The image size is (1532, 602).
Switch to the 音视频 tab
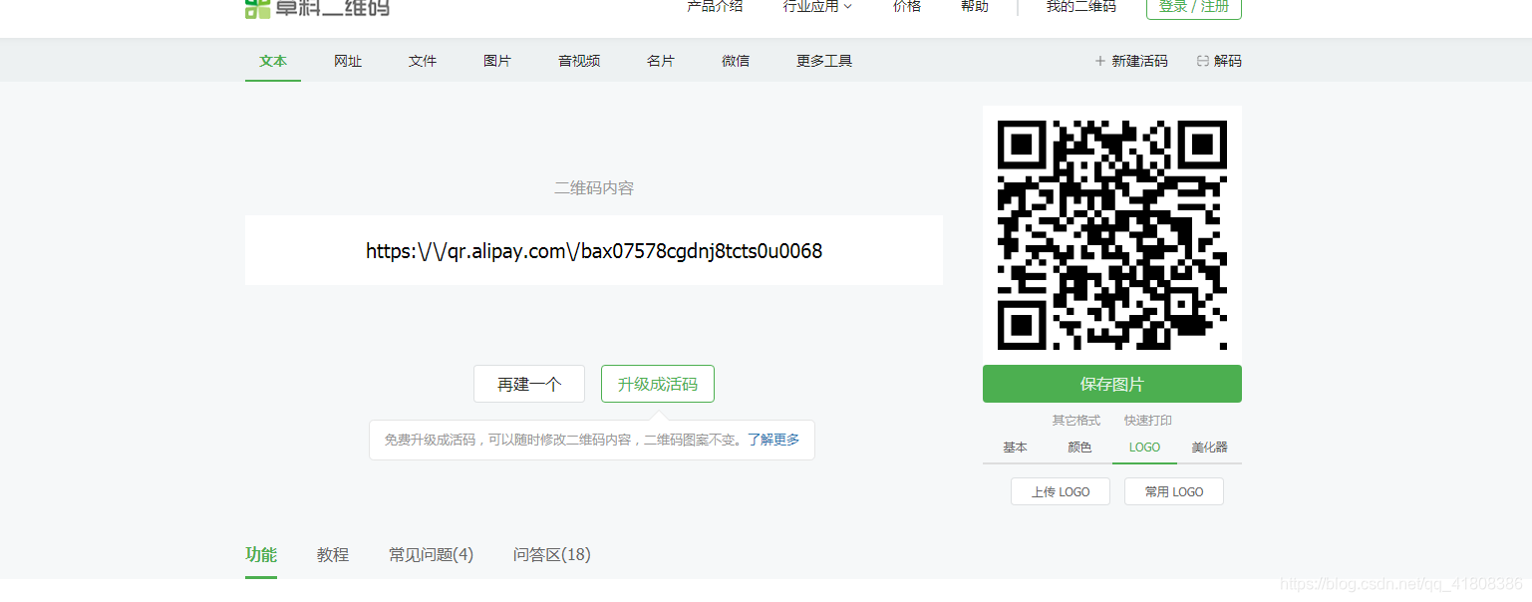point(579,61)
